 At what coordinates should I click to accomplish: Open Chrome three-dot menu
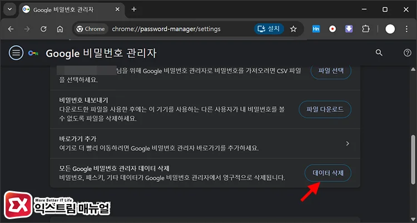406,29
